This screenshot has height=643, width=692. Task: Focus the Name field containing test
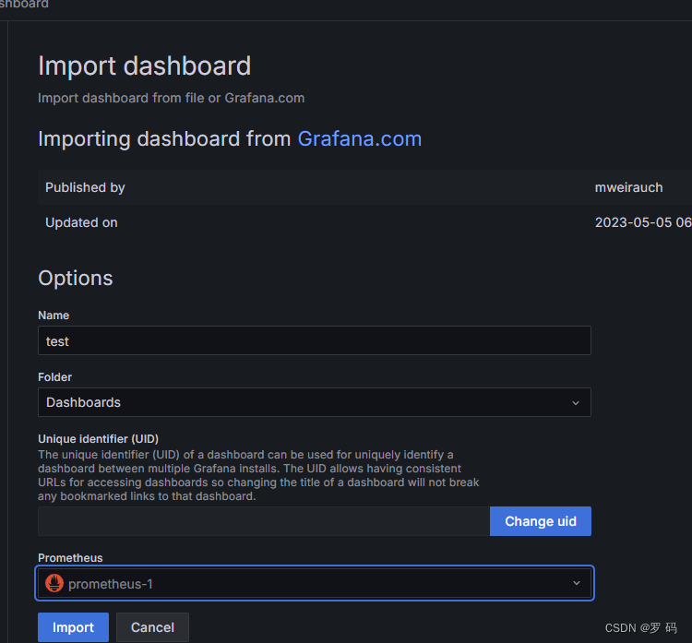[315, 340]
